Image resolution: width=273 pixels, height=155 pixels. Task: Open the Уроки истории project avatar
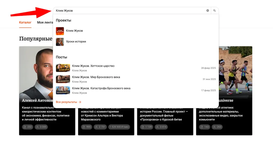(x=60, y=42)
